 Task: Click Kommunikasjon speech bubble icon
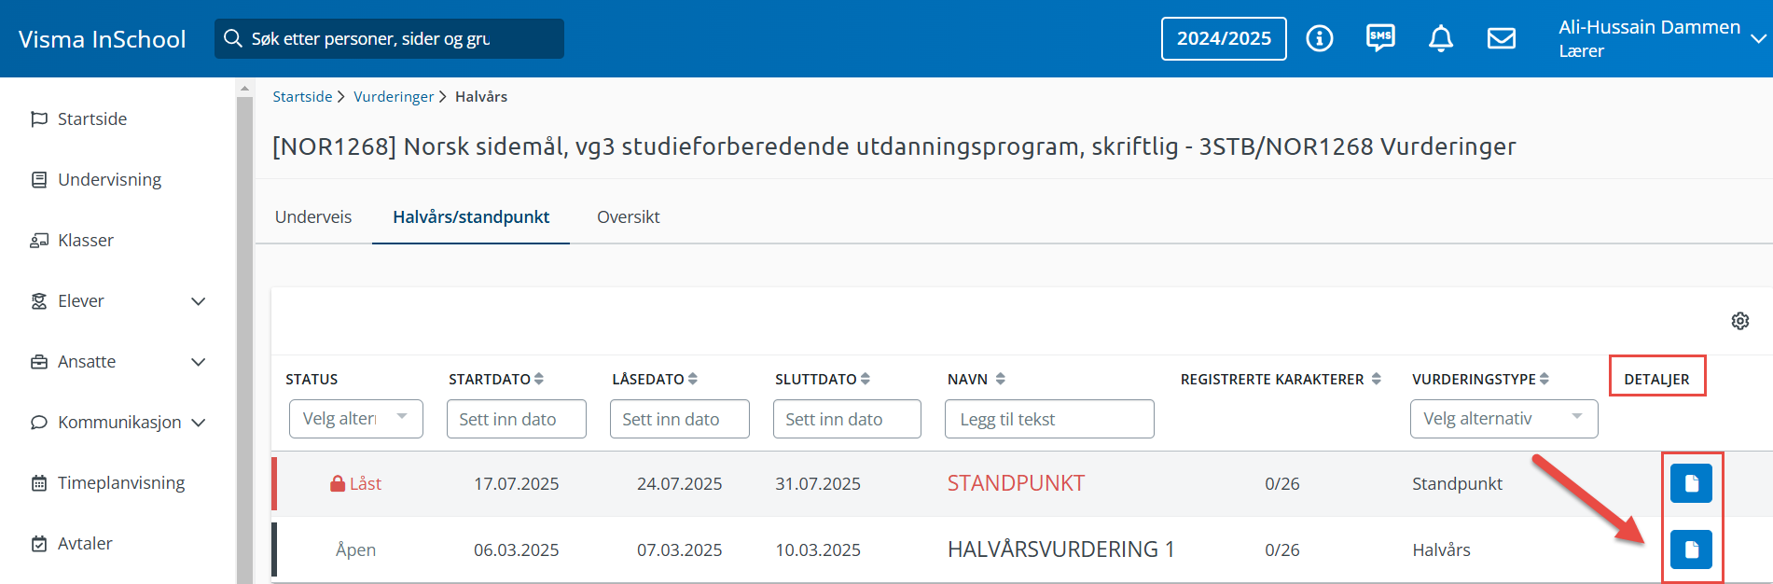(x=39, y=422)
